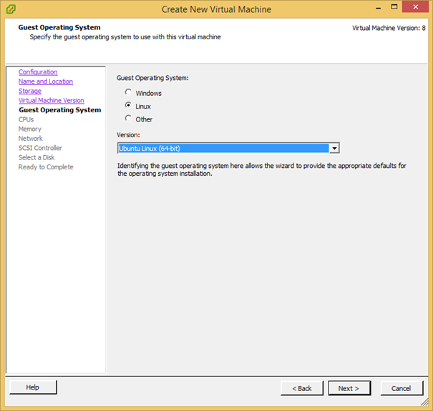Click the vSphere icon in title bar
This screenshot has height=411, width=433.
click(x=11, y=9)
